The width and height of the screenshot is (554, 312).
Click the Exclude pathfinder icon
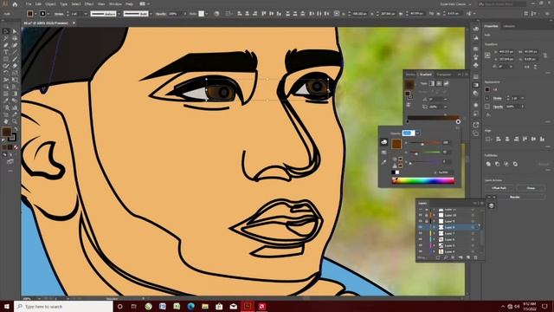(515, 164)
